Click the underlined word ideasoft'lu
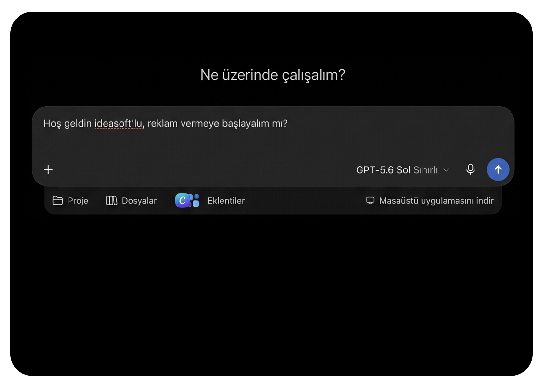 (x=119, y=123)
